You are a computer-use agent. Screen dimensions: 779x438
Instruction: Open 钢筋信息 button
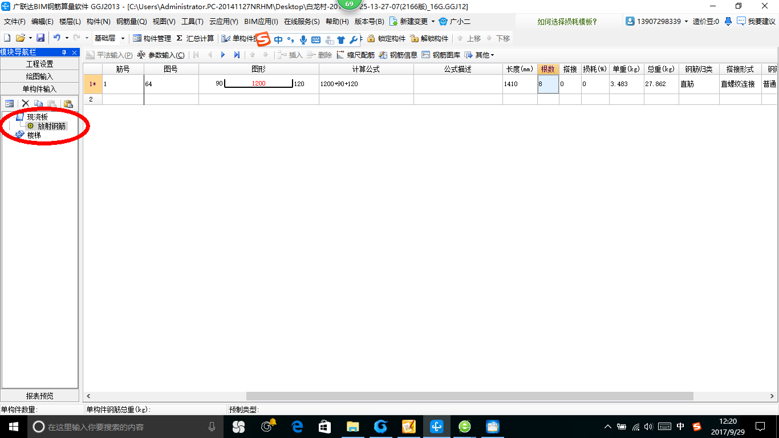(398, 55)
